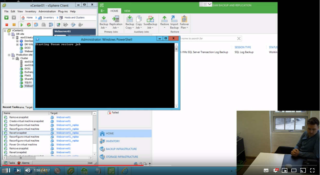The image size is (320, 175).
Task: Open the Veeam main menu button
Action: click(x=102, y=11)
